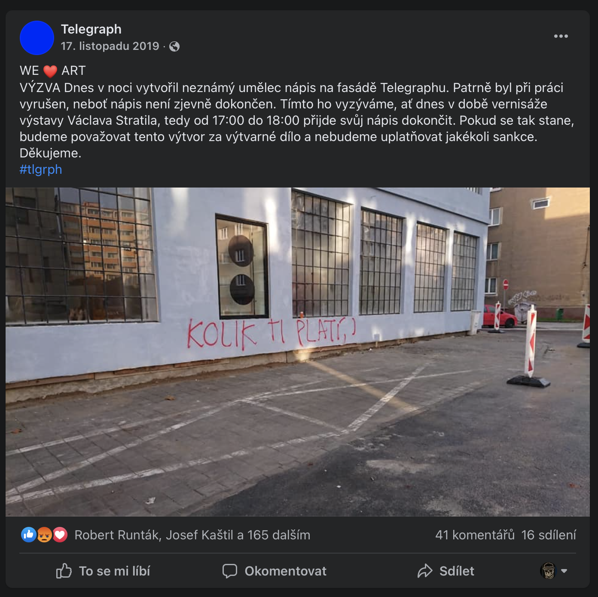Expand the 41 komentářů comments list
The width and height of the screenshot is (598, 597).
475,535
